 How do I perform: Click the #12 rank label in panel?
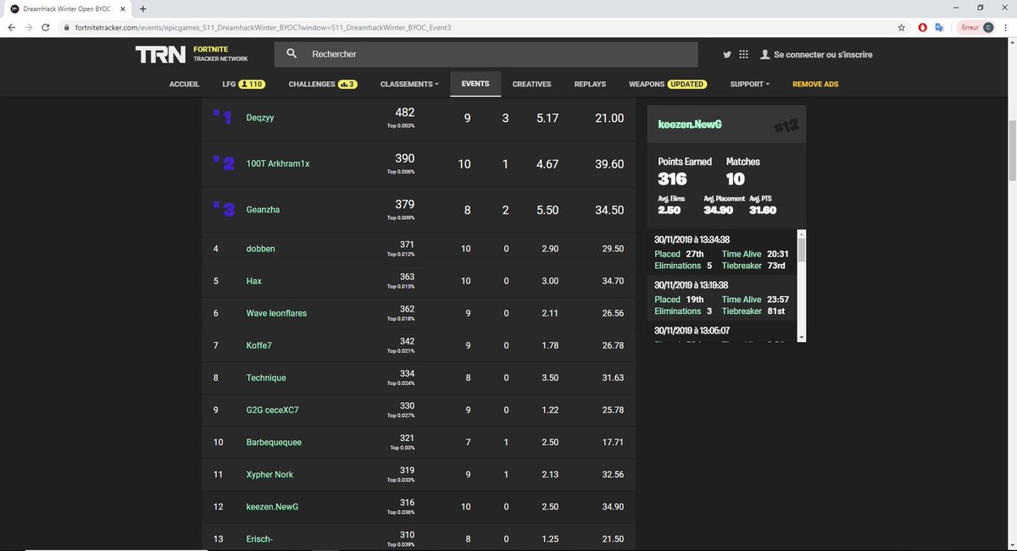pyautogui.click(x=786, y=125)
